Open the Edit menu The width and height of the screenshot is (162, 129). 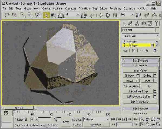click(x=11, y=8)
